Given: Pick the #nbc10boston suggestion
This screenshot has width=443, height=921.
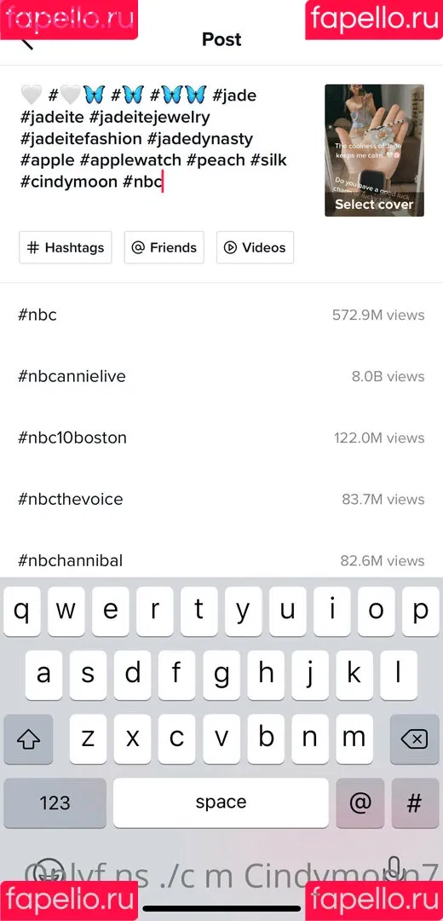Looking at the screenshot, I should coord(221,437).
